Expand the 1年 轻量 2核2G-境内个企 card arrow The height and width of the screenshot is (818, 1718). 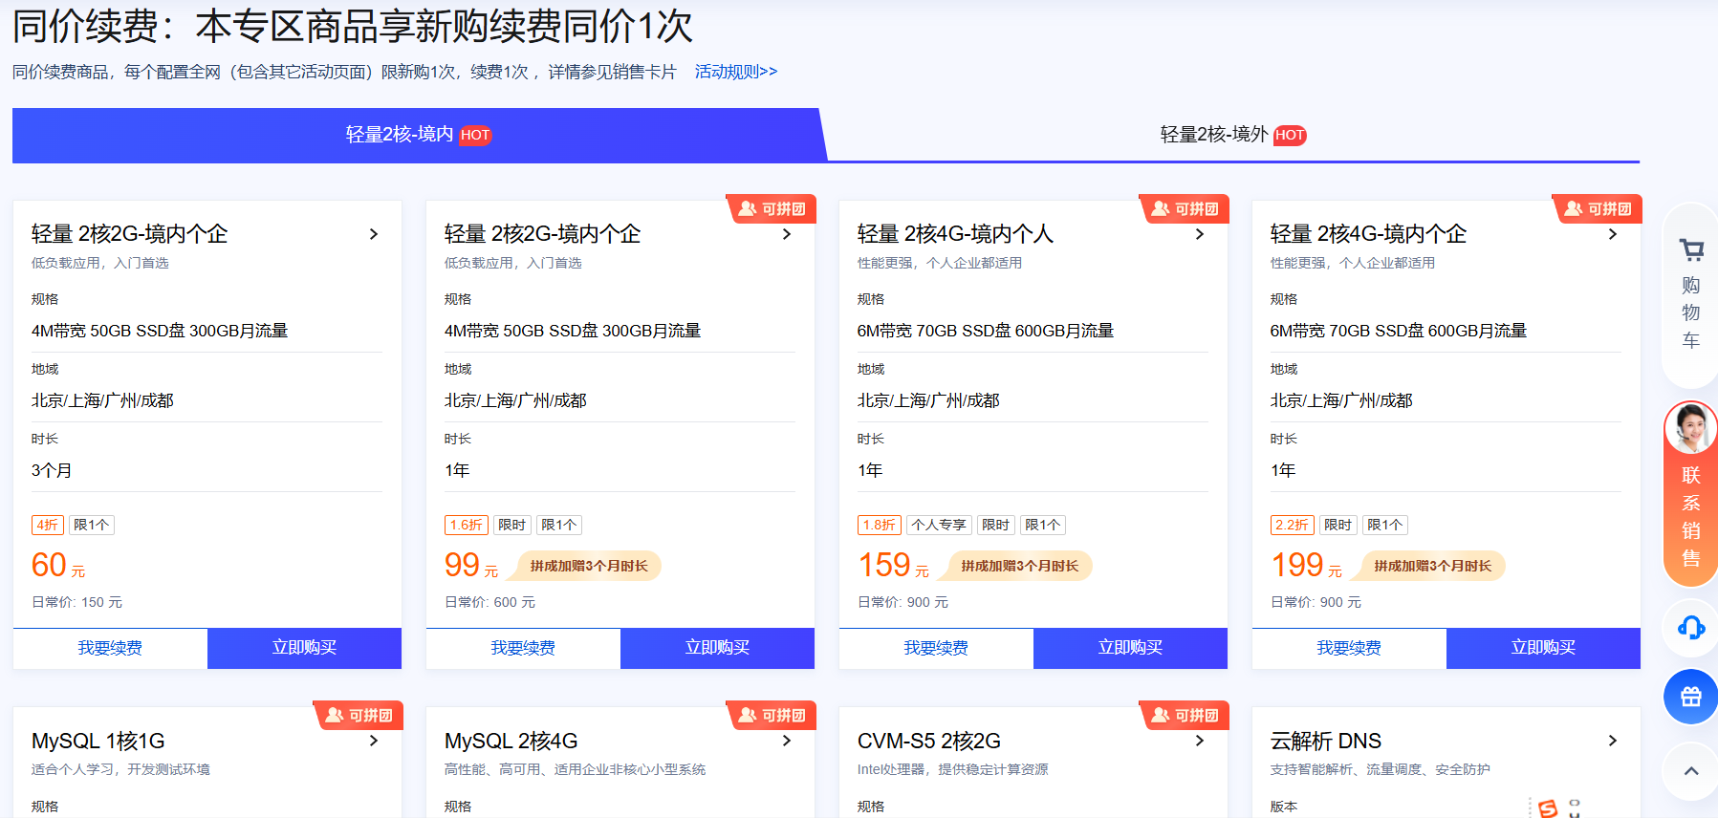click(787, 234)
